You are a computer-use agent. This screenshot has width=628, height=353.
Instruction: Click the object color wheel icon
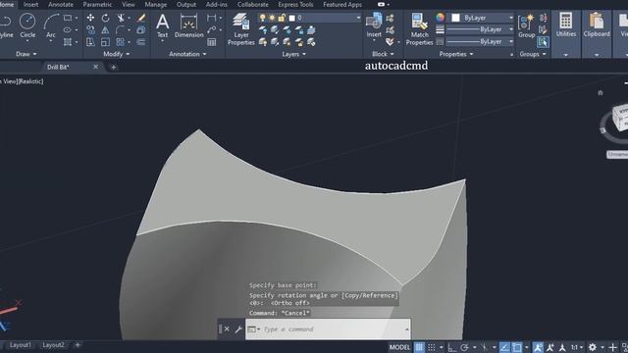[441, 18]
